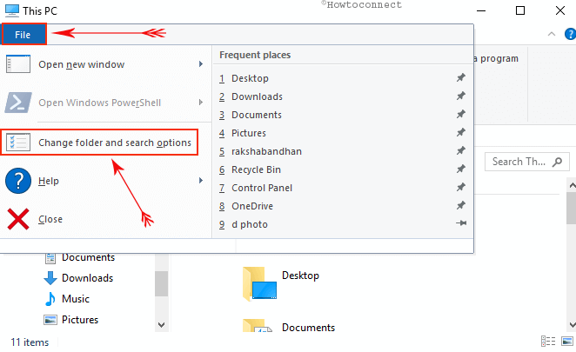Unpin Downloads from Frequent places

point(461,96)
